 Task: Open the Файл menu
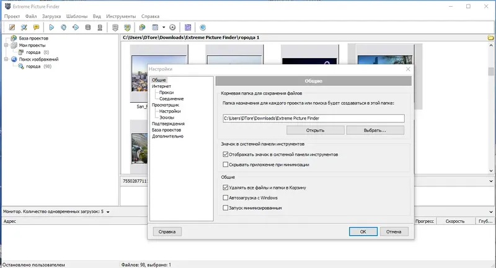pyautogui.click(x=31, y=17)
